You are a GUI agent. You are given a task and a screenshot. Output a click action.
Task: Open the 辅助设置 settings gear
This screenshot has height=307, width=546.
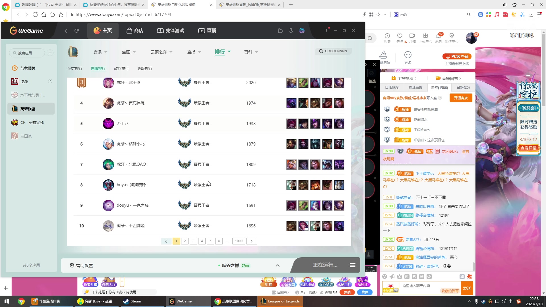pos(72,265)
